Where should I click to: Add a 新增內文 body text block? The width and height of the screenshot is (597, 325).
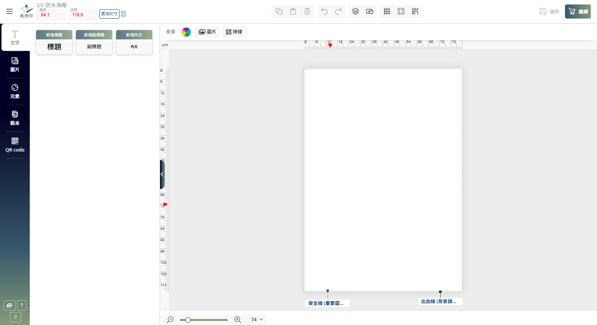pos(134,42)
